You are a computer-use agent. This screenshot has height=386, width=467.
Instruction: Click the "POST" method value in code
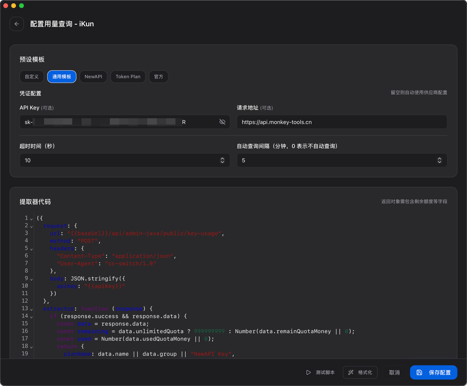[x=88, y=241]
